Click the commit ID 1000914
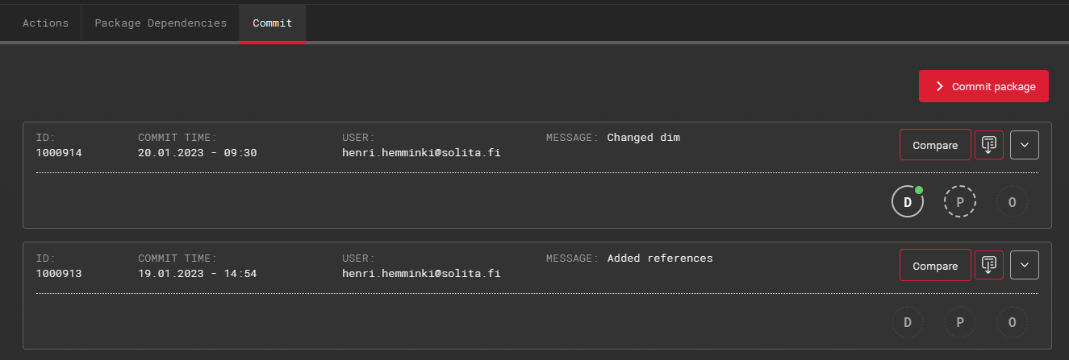This screenshot has height=360, width=1069. point(59,152)
